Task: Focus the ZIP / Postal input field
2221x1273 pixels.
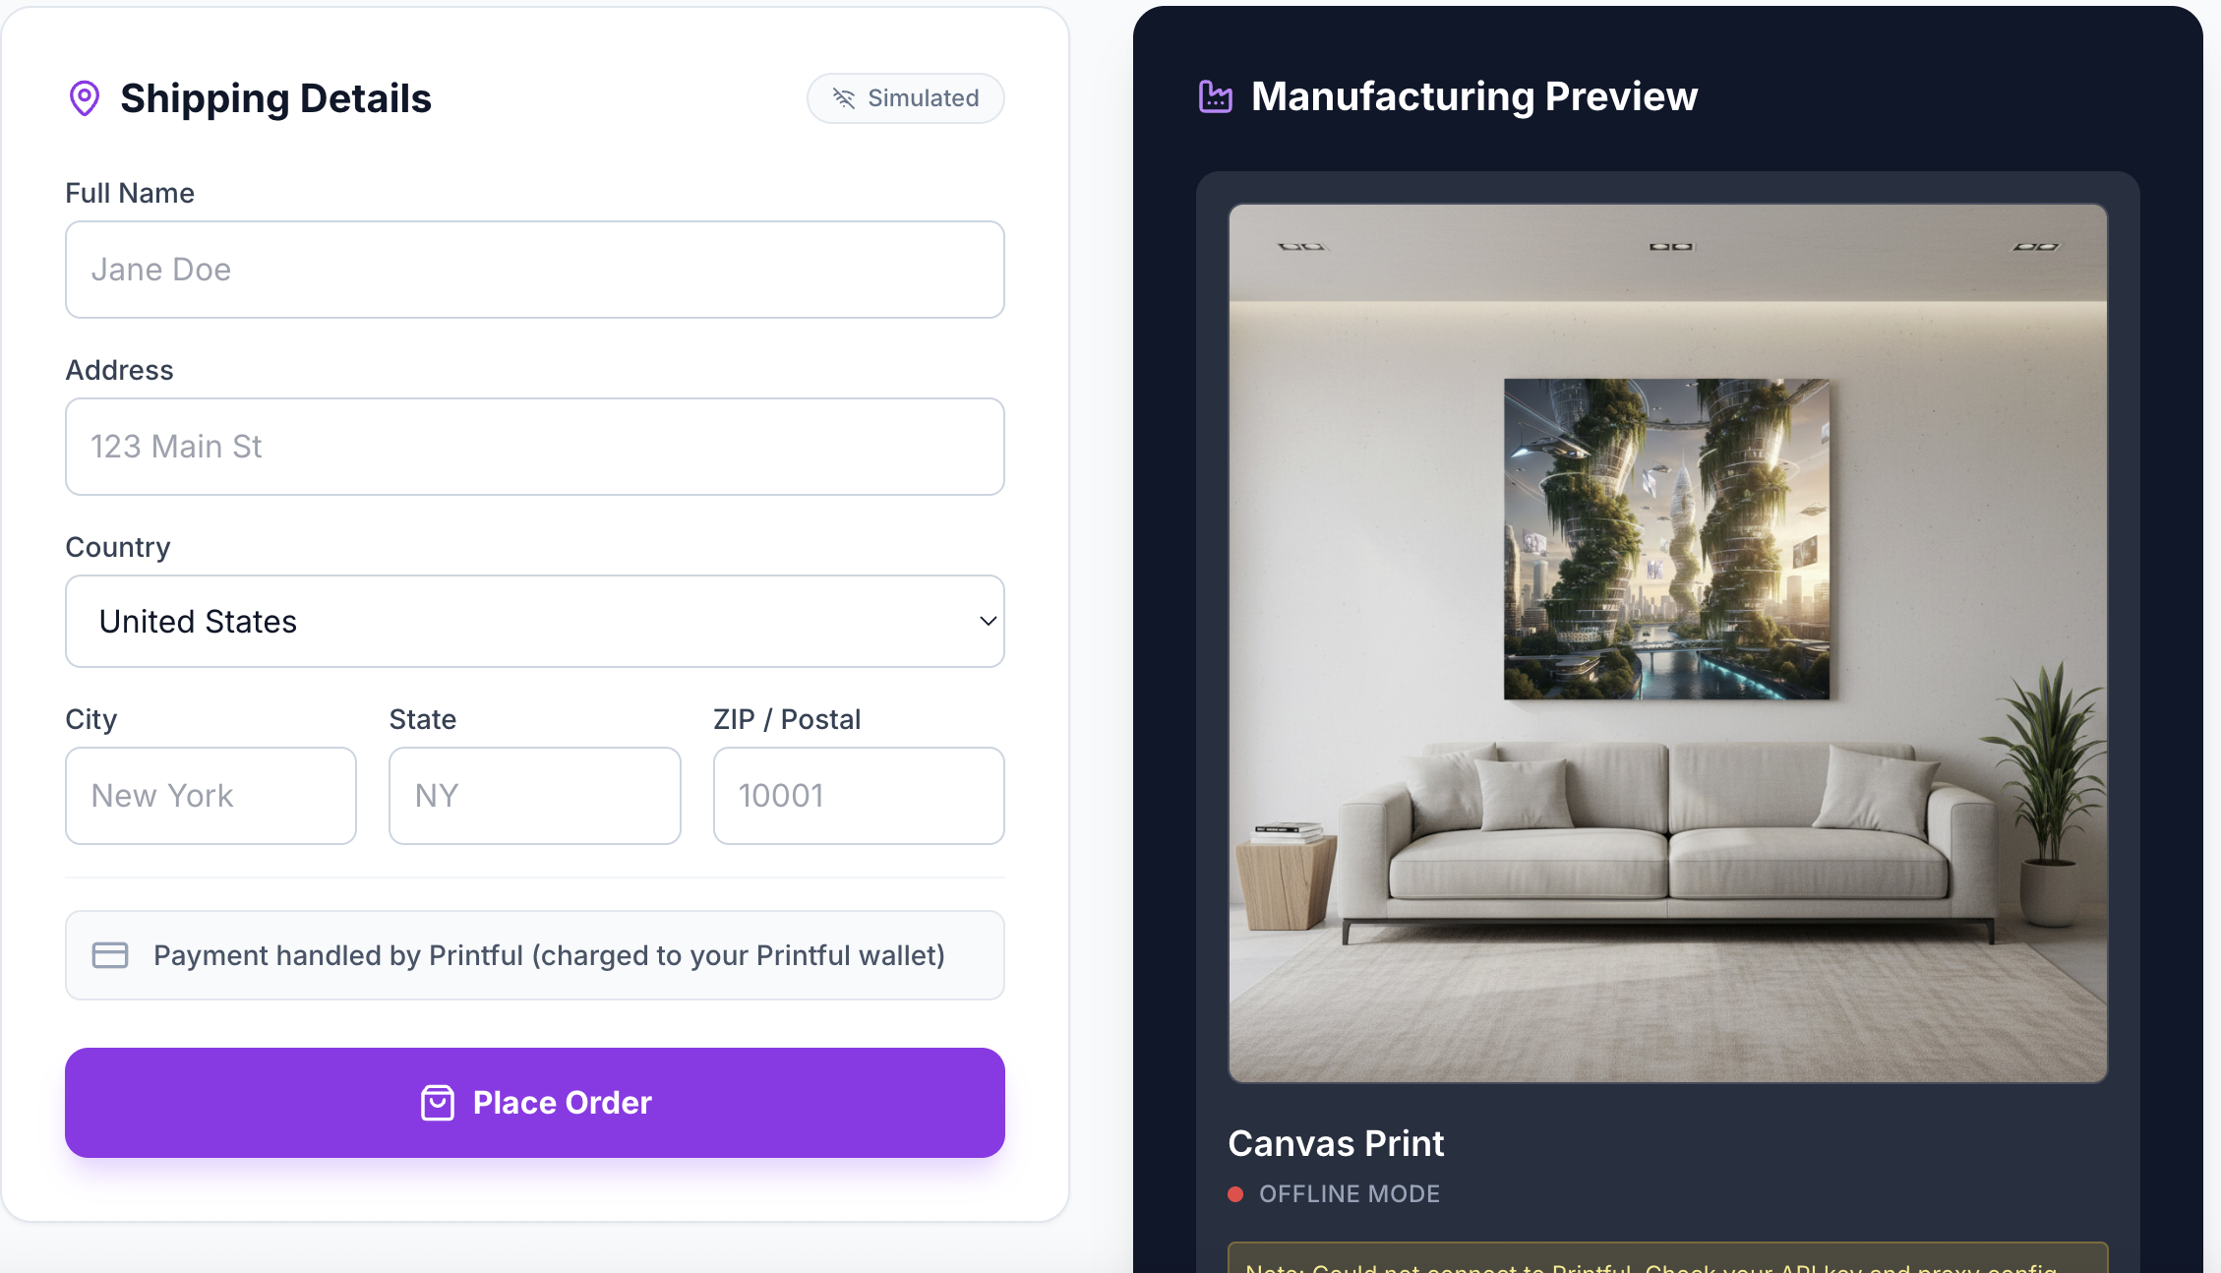Action: [x=859, y=796]
